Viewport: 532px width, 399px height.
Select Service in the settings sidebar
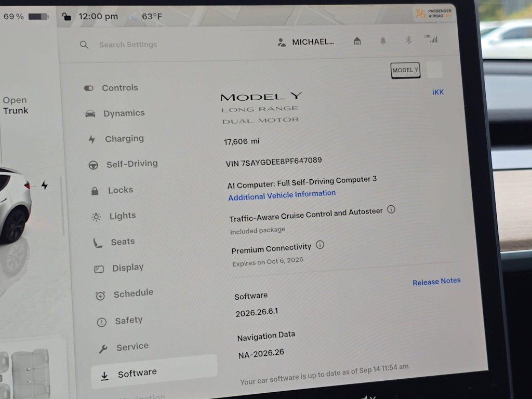pos(124,347)
